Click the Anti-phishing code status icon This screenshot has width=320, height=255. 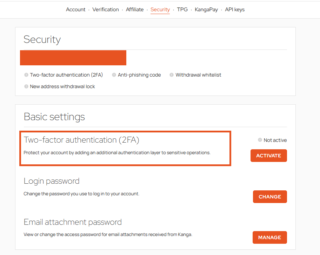pyautogui.click(x=114, y=75)
